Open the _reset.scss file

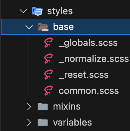point(83,75)
